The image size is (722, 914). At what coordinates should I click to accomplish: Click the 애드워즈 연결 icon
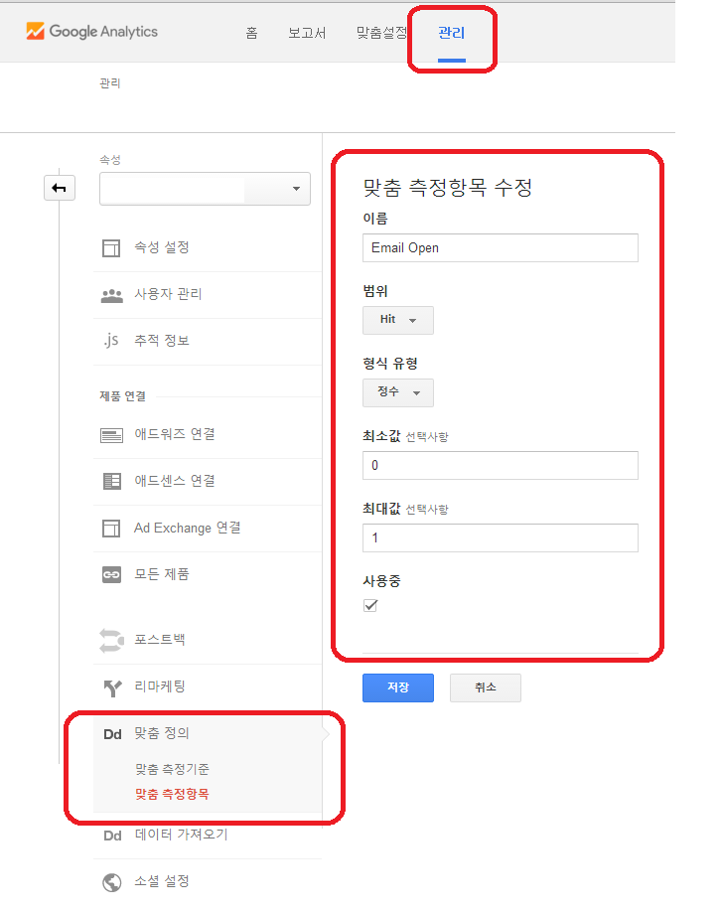tap(111, 434)
